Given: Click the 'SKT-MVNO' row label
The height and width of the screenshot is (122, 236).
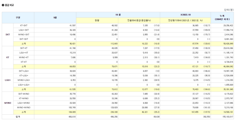Looking at the screenshot, I should [24, 94].
